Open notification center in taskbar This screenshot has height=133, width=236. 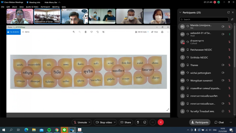(232, 130)
